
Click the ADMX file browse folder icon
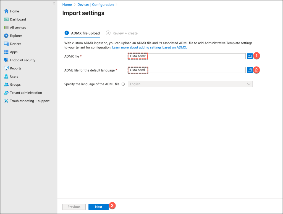click(x=250, y=56)
